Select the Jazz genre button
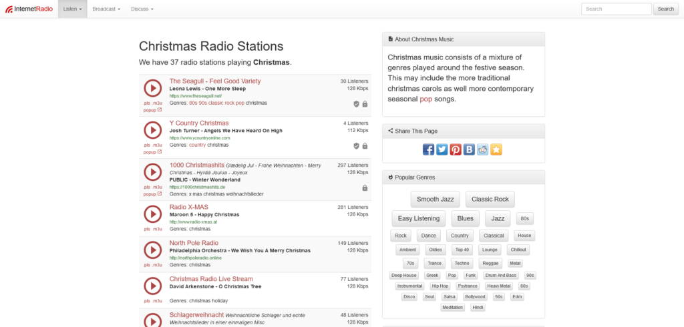 point(498,218)
